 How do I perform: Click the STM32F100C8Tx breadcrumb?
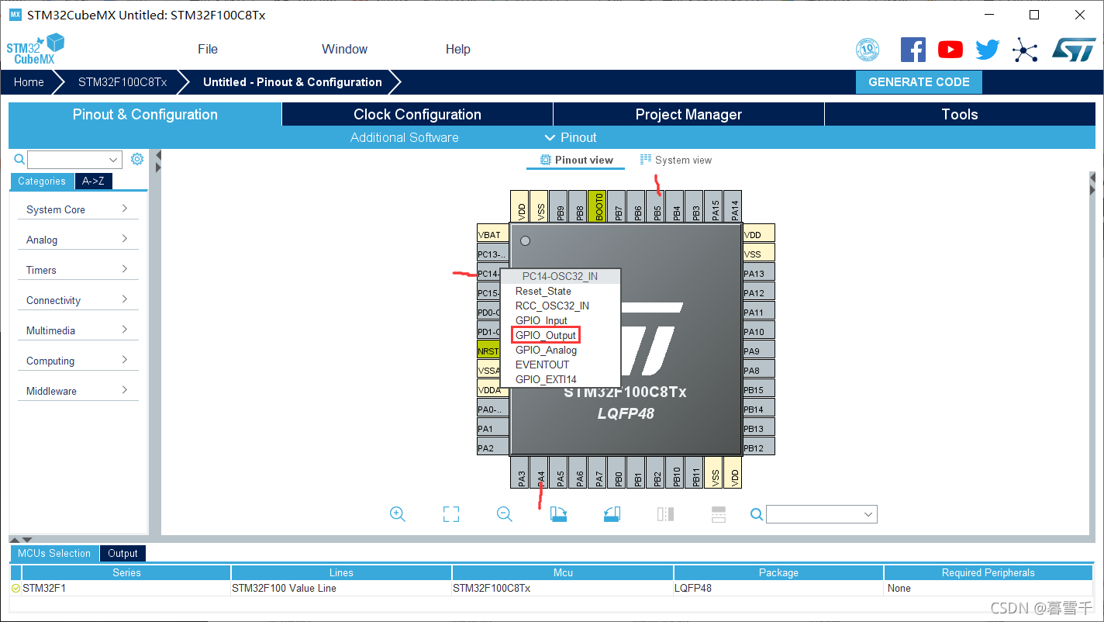pos(122,82)
